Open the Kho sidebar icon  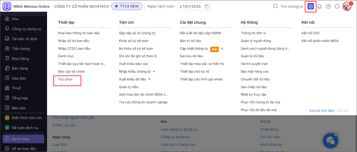coord(7,19)
